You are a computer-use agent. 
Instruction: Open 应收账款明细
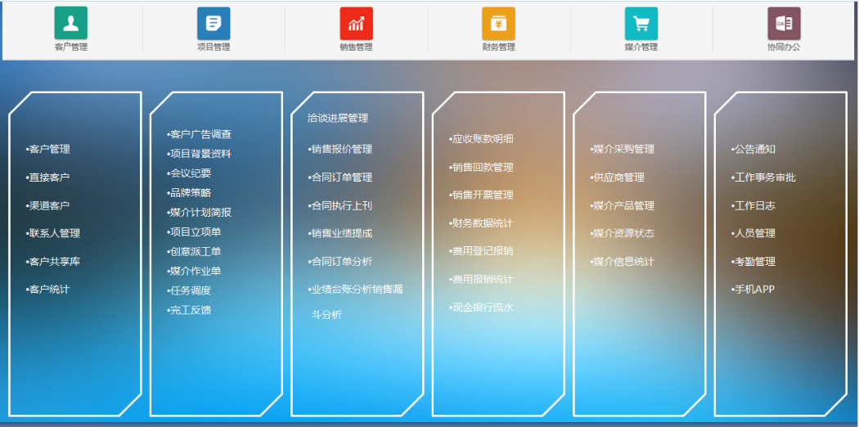coord(481,139)
